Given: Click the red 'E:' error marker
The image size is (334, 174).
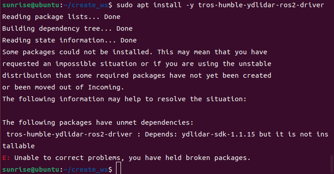Looking at the screenshot, I should click(6, 158).
